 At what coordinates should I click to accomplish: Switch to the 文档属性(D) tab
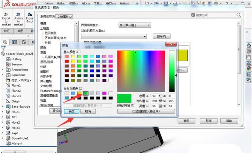click(65, 17)
